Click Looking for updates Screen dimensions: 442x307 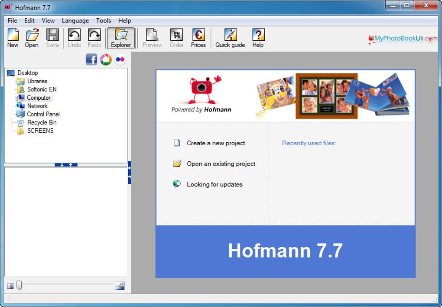tap(215, 184)
